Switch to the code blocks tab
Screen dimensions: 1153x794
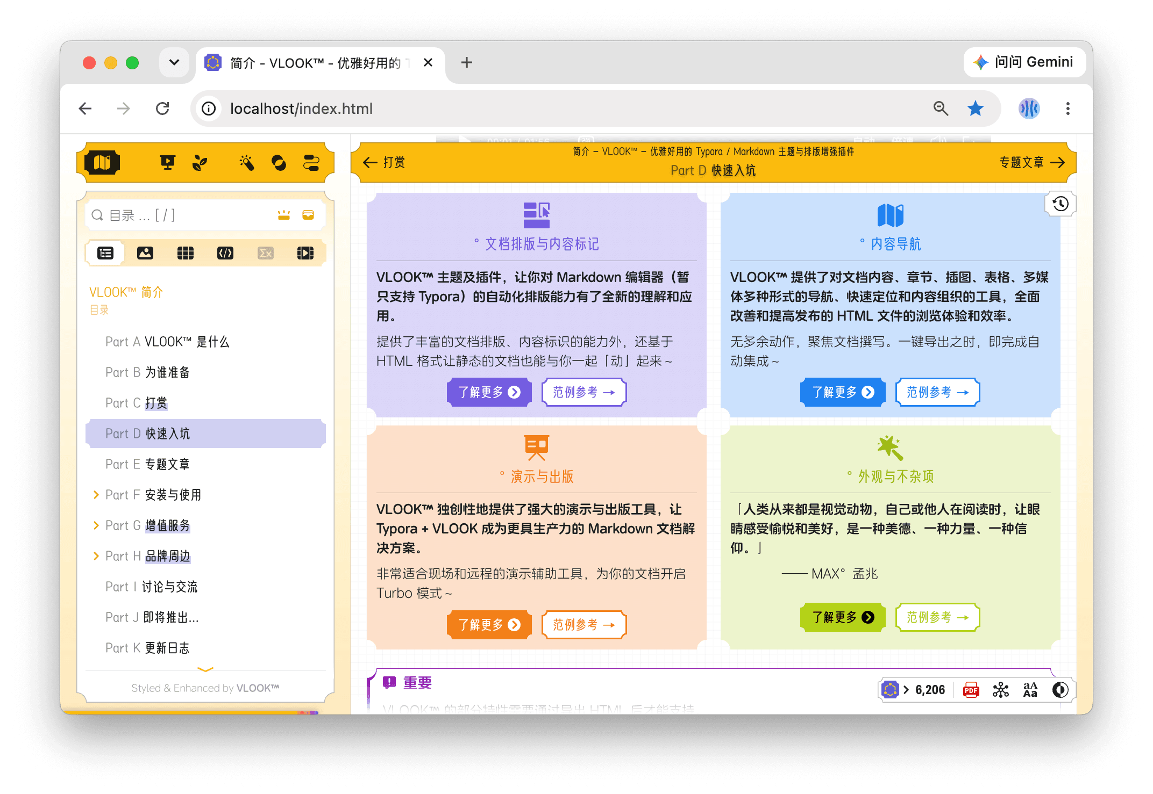click(x=225, y=253)
